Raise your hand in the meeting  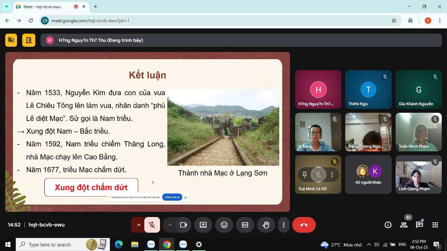(x=266, y=225)
